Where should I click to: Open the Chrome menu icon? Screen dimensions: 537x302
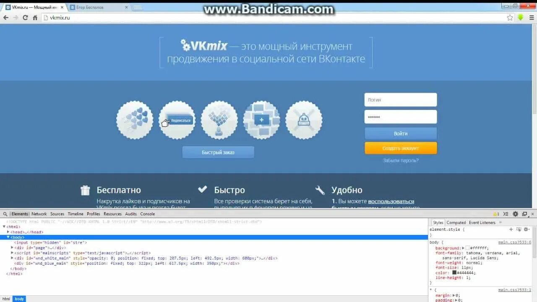(531, 18)
